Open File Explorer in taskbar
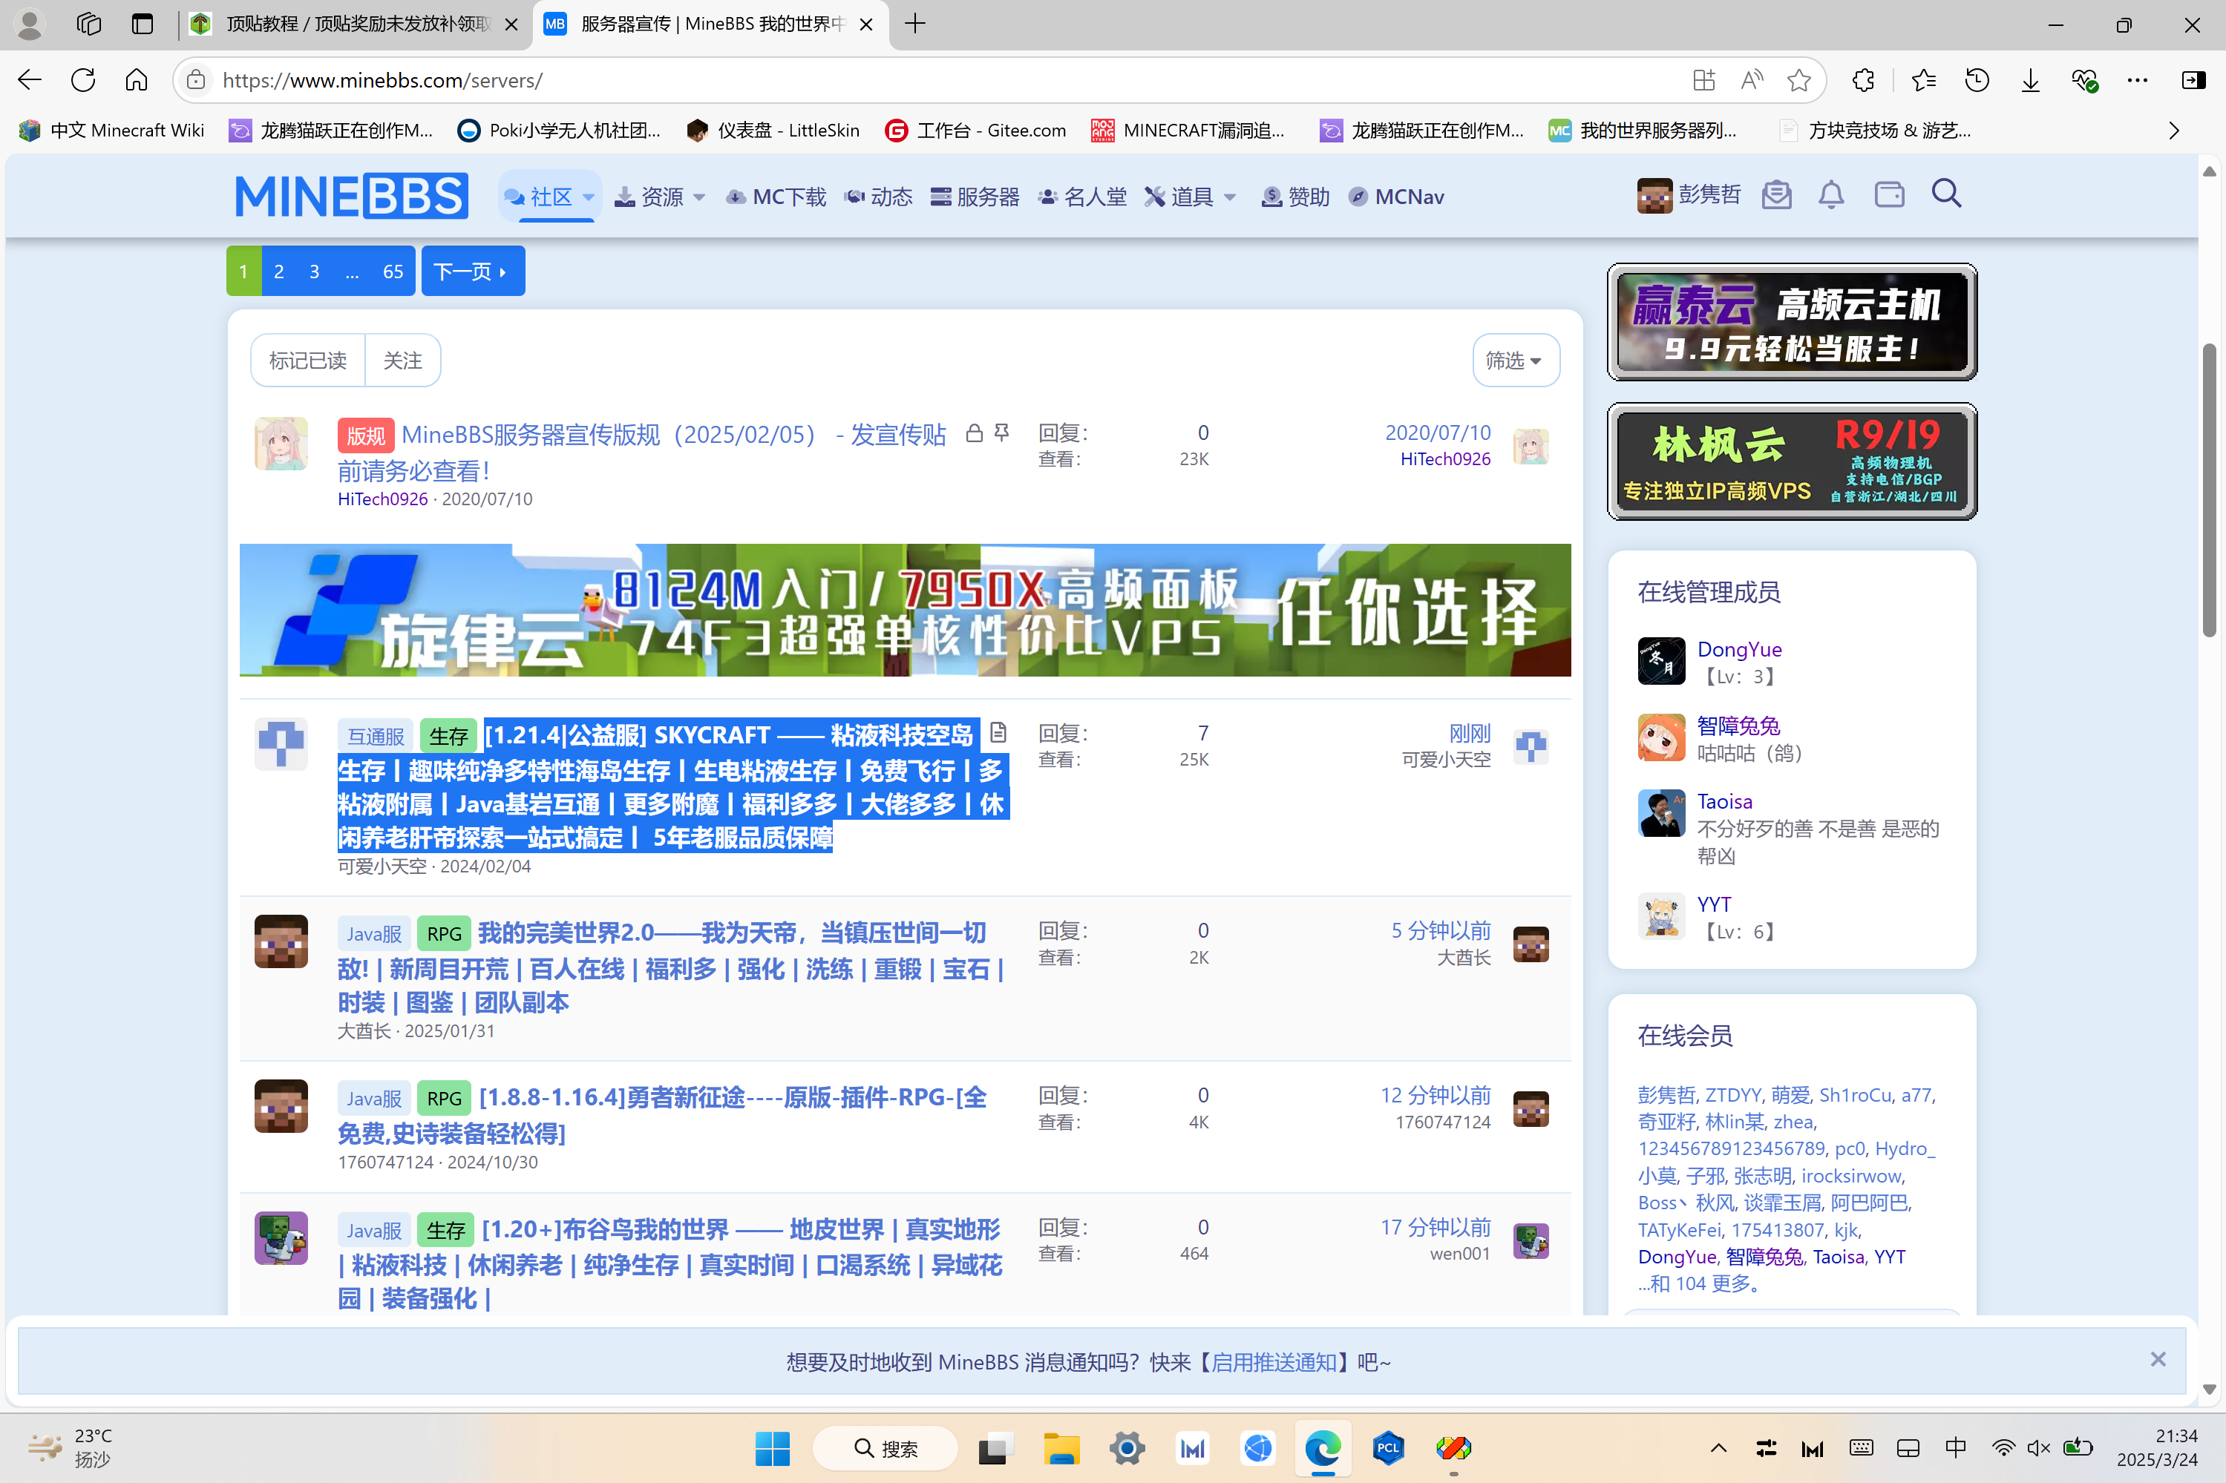Image resolution: width=2226 pixels, height=1483 pixels. click(x=1061, y=1448)
